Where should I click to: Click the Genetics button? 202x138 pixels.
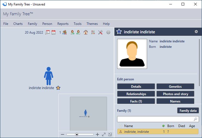click(175, 86)
